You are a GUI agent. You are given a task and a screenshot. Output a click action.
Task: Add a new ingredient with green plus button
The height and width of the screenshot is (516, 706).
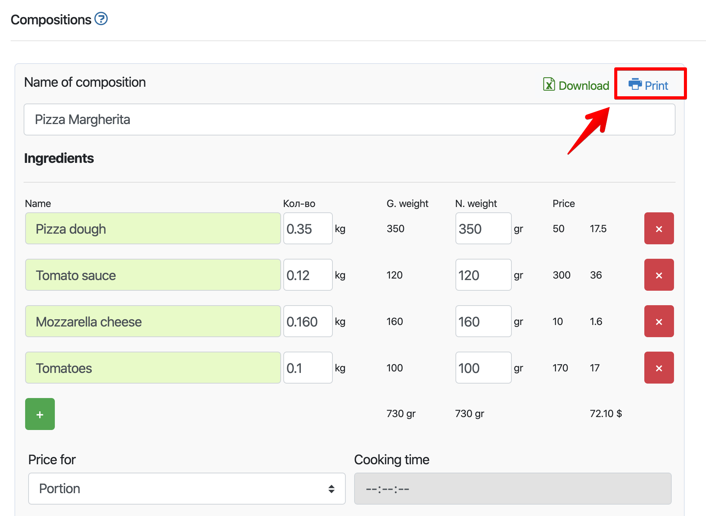[x=40, y=414]
